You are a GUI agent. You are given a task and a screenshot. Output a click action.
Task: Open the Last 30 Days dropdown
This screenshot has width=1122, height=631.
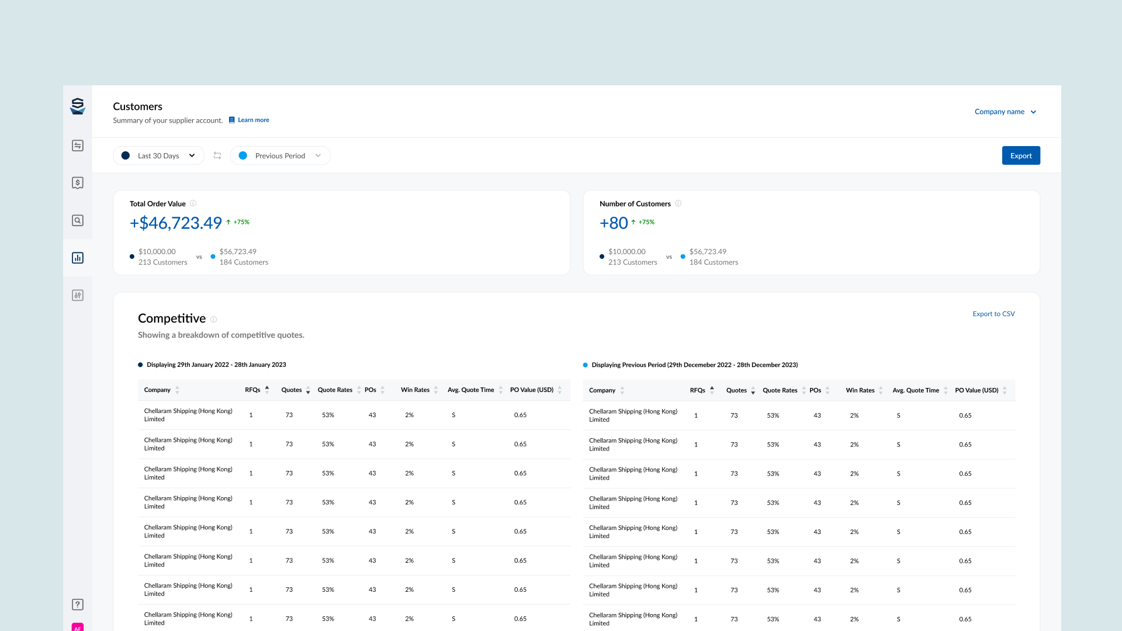[158, 155]
